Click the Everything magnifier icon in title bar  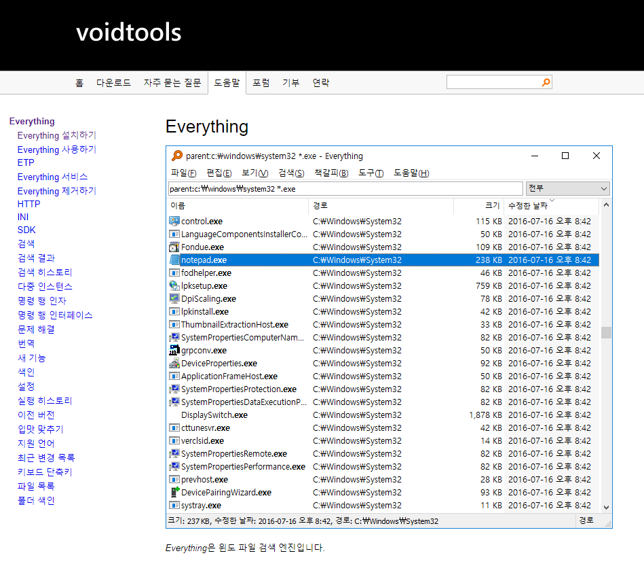[177, 156]
